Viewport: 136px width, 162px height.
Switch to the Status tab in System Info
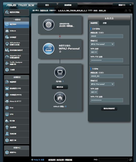[105, 23]
